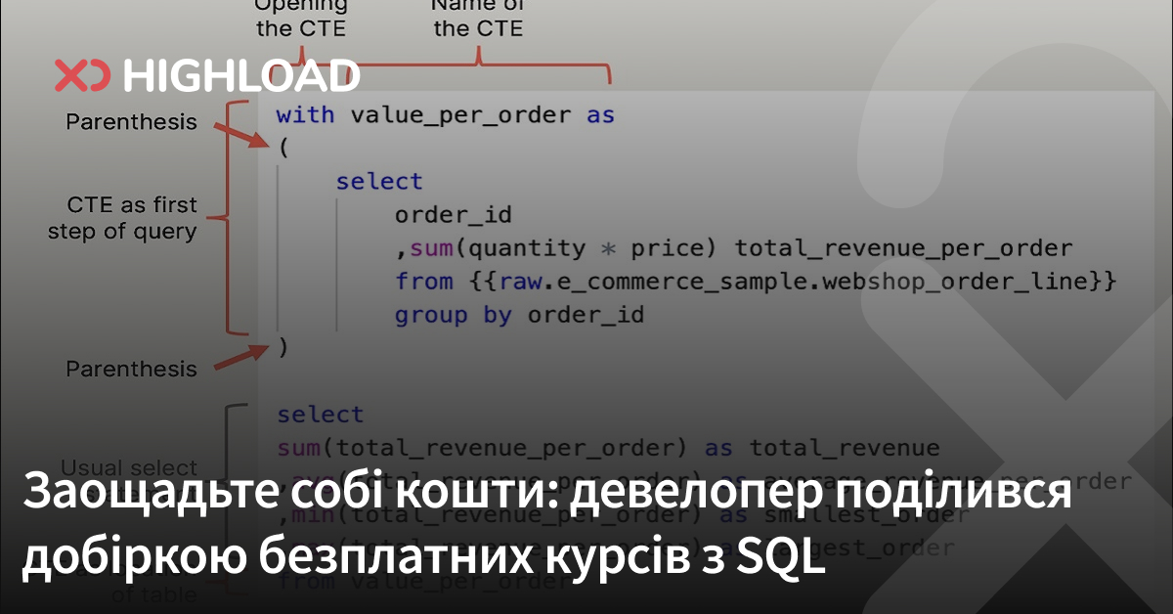
Task: Click the 'sum(total_revenue_per_order) as total_revenue' line
Action: (608, 449)
